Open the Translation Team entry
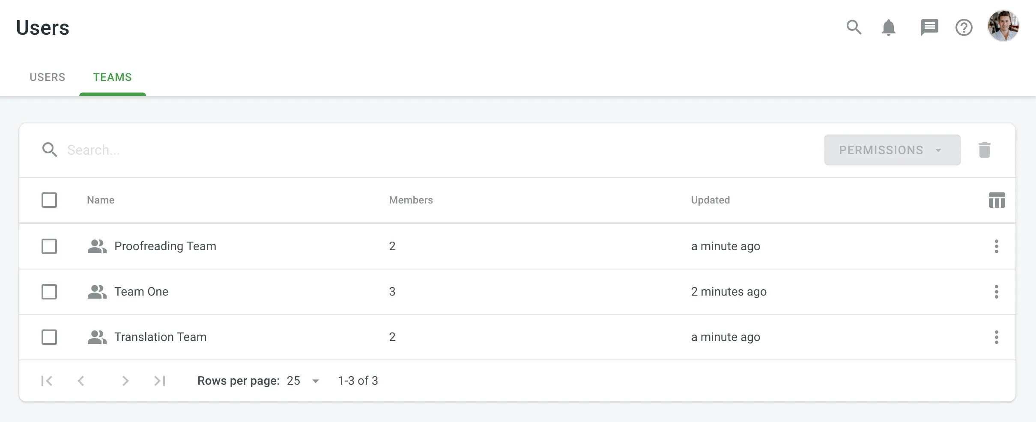The image size is (1036, 422). 160,337
